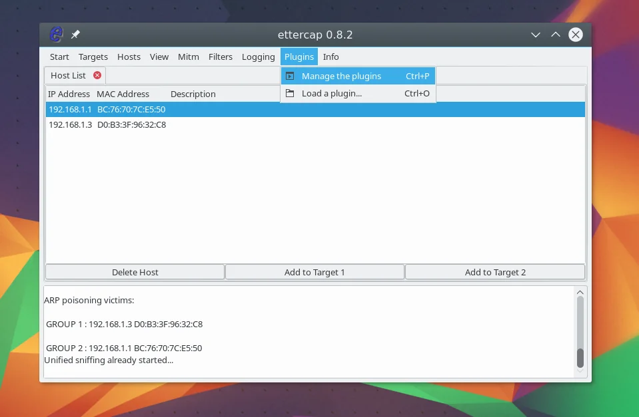This screenshot has width=639, height=417.
Task: Select host row 192.168.1.1
Action: (x=315, y=110)
